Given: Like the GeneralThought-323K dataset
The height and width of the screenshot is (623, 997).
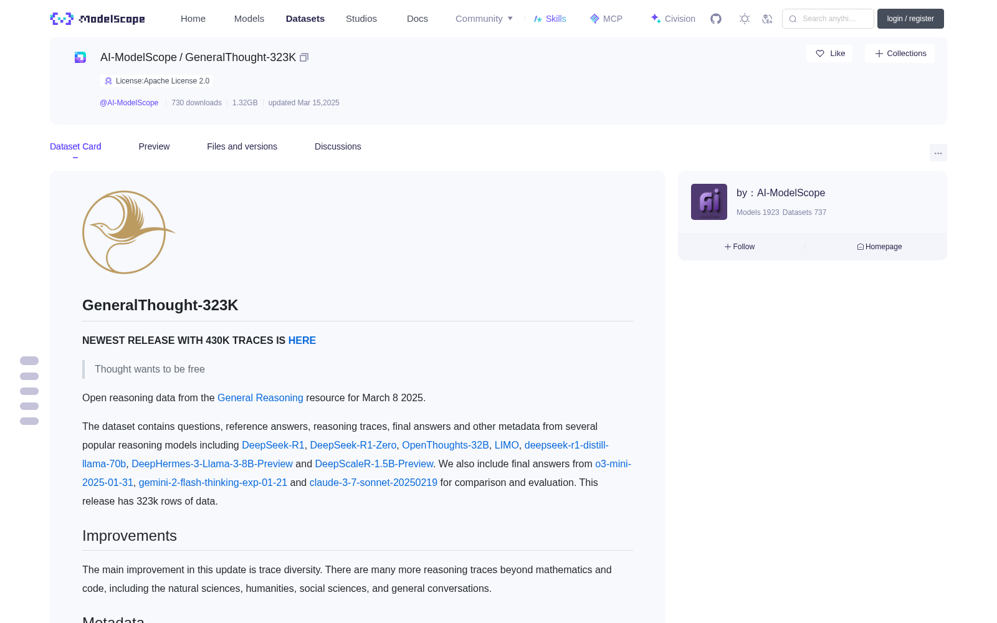Looking at the screenshot, I should [829, 54].
